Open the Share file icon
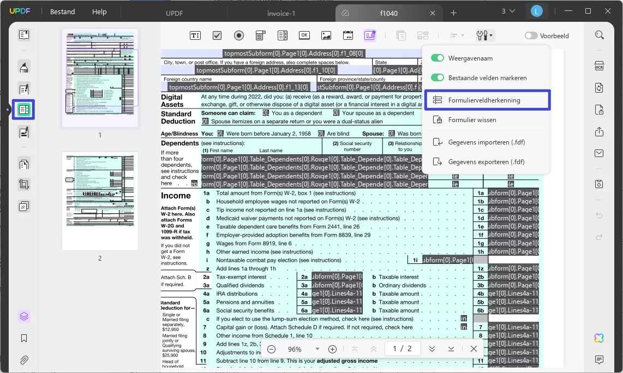This screenshot has width=623, height=373. tap(599, 131)
